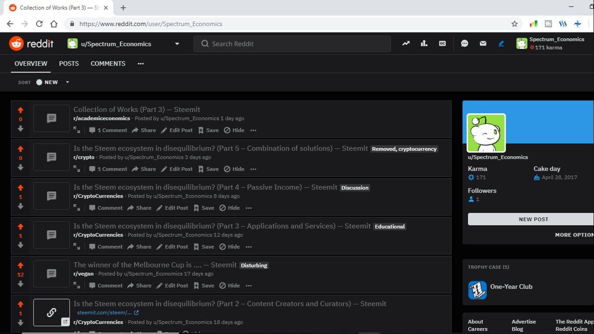Click the browser address bar URL
594x334 pixels.
[151, 24]
